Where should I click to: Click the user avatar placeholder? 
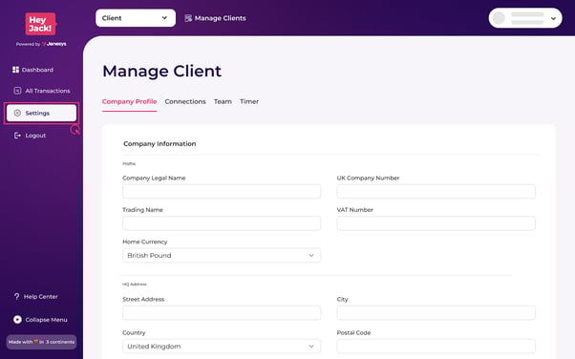(499, 18)
